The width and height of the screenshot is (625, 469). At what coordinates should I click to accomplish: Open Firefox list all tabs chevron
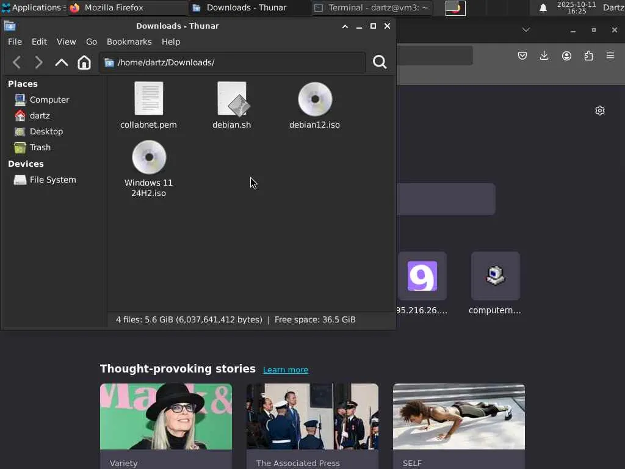click(x=526, y=30)
